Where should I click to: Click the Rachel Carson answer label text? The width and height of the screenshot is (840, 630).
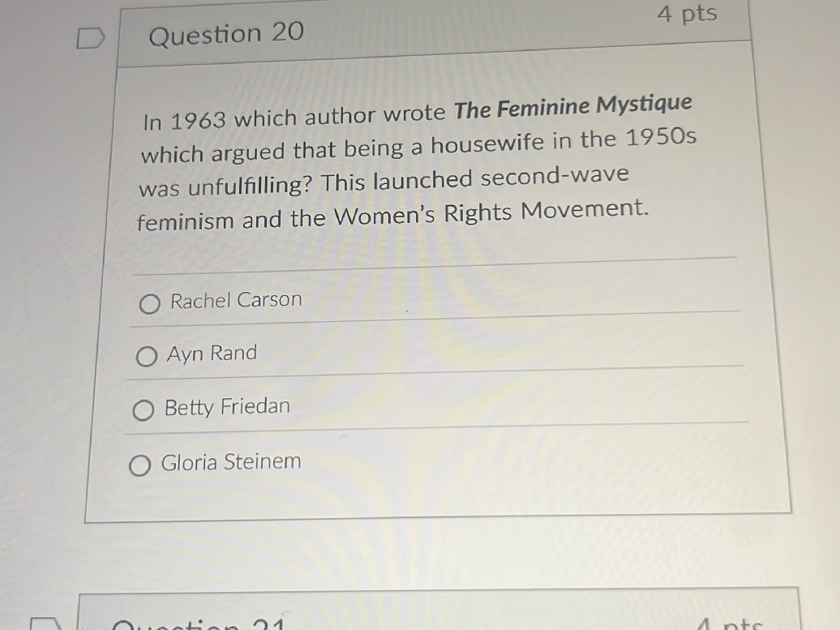tap(235, 300)
